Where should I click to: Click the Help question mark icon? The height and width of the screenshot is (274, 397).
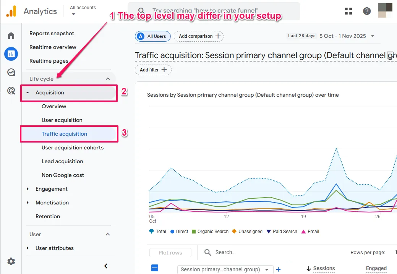367,11
